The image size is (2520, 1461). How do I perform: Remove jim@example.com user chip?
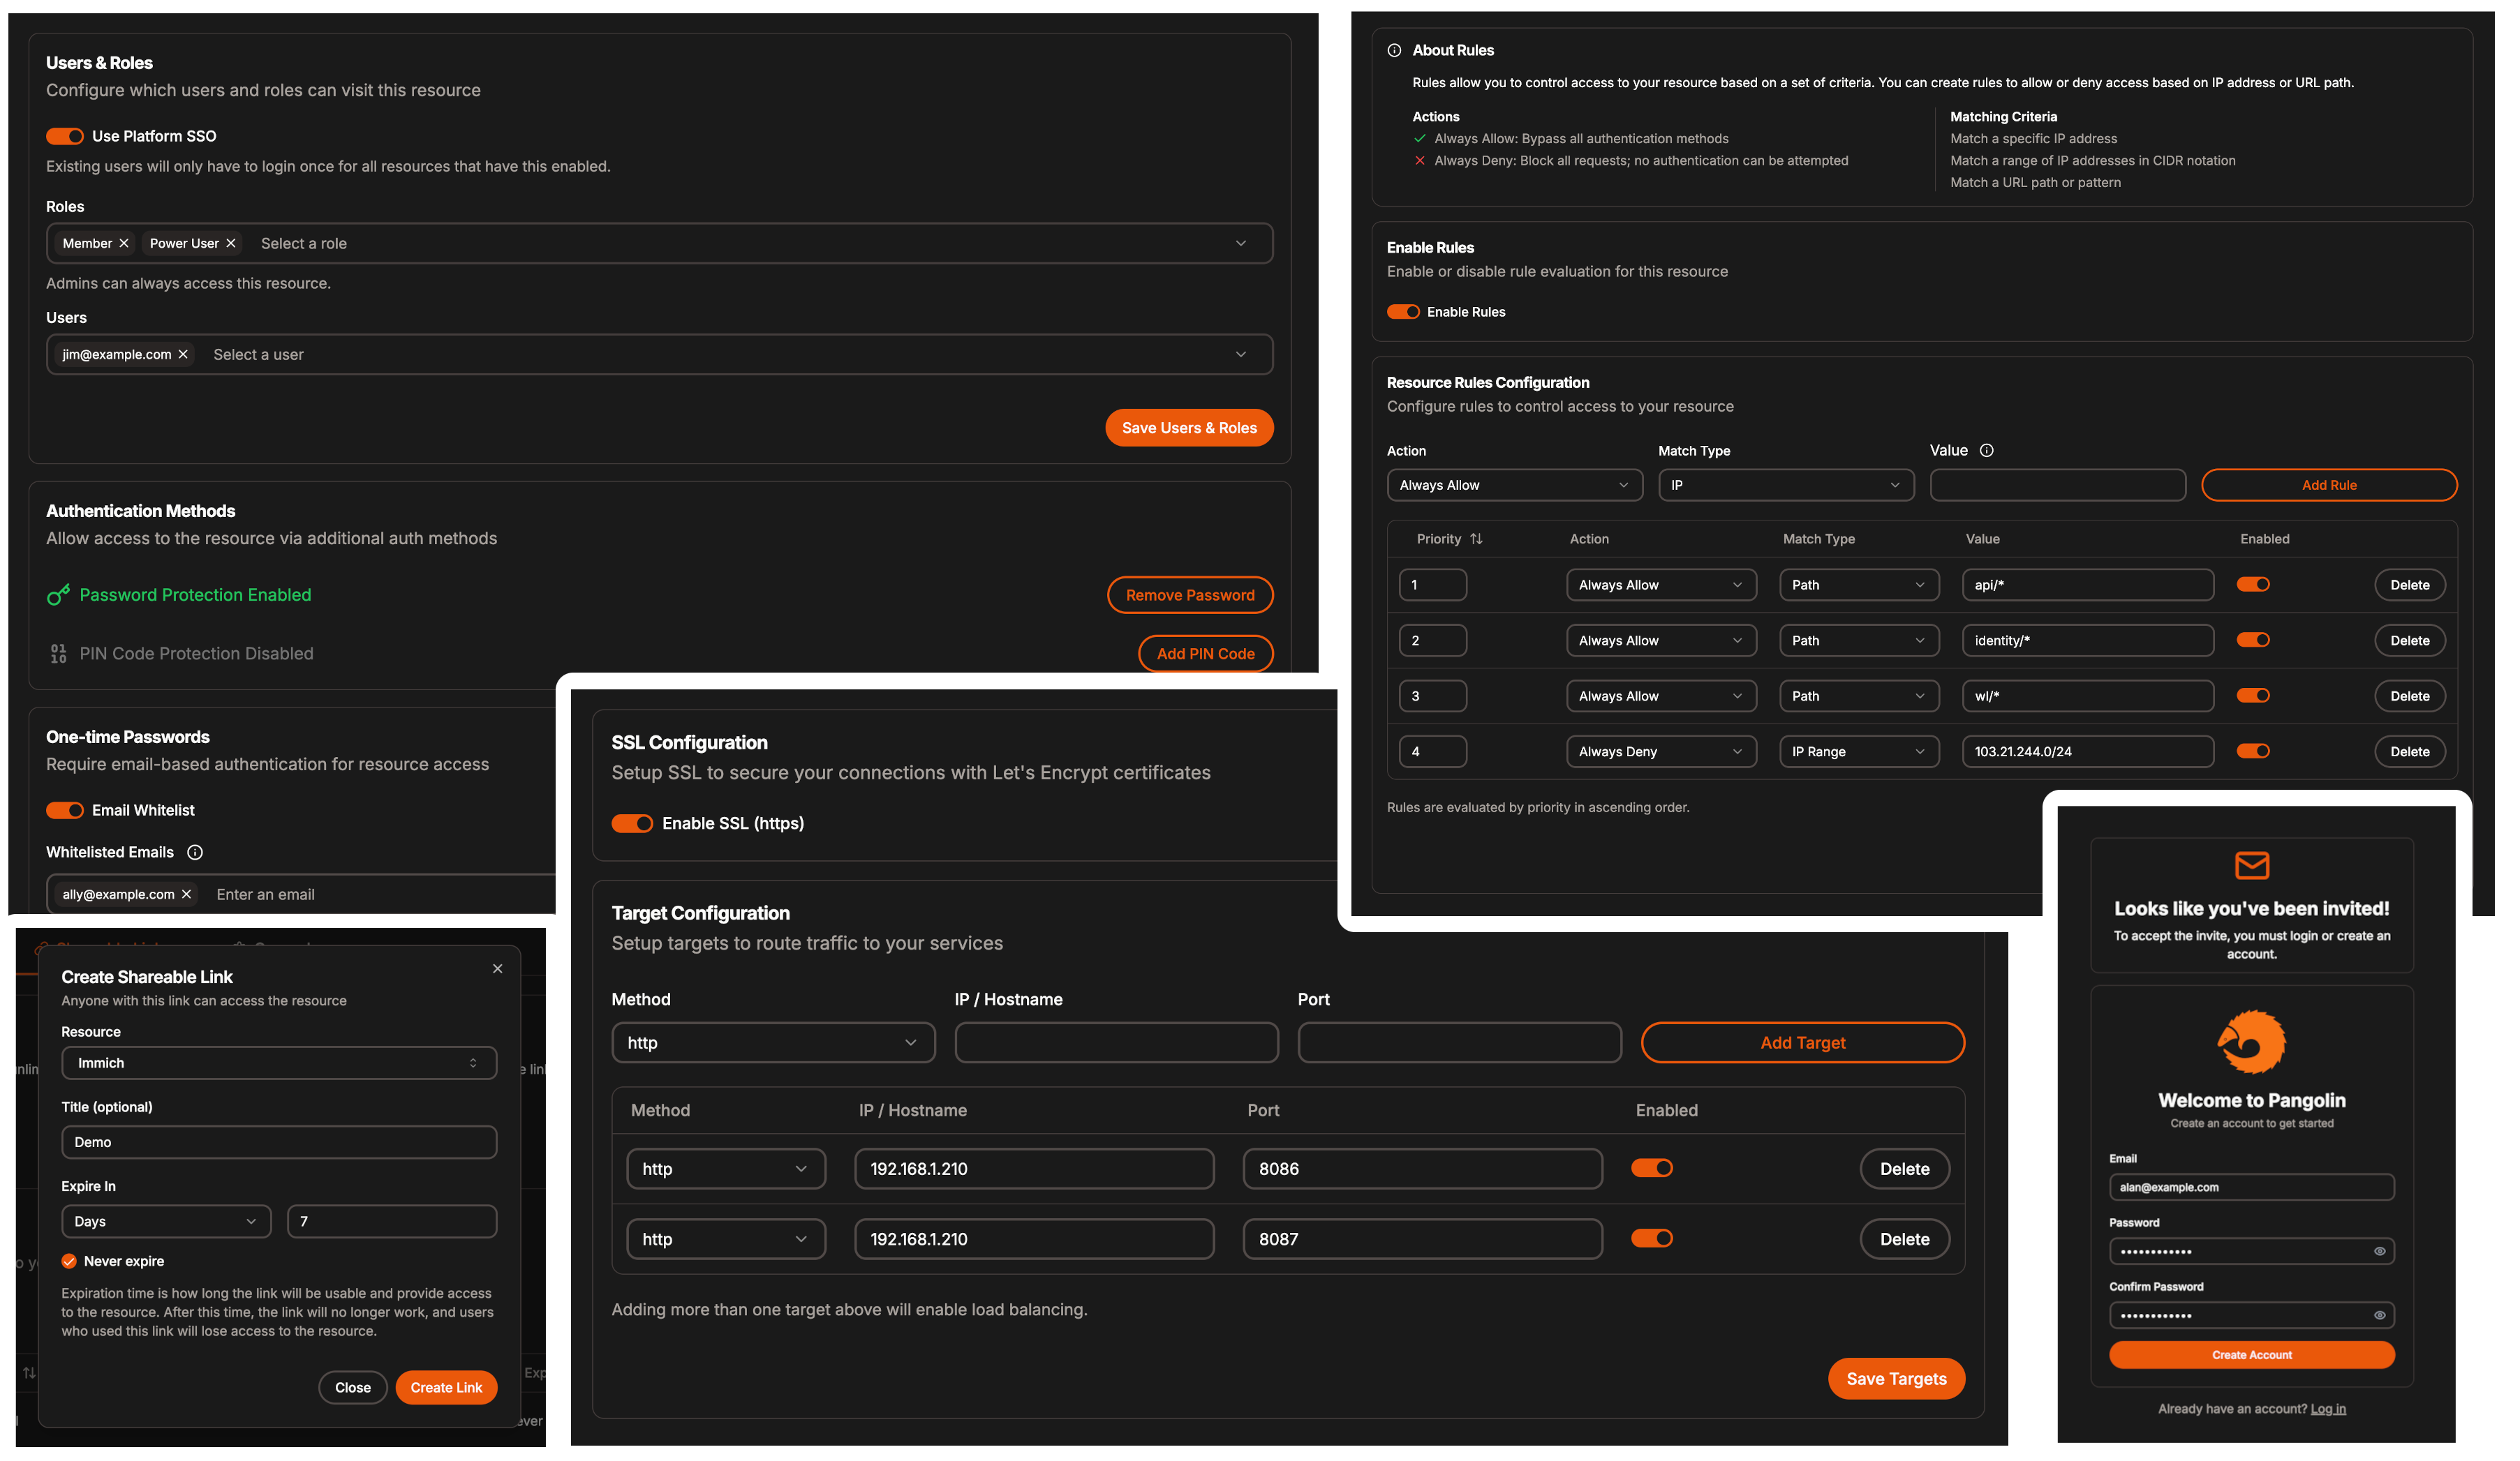[x=183, y=354]
